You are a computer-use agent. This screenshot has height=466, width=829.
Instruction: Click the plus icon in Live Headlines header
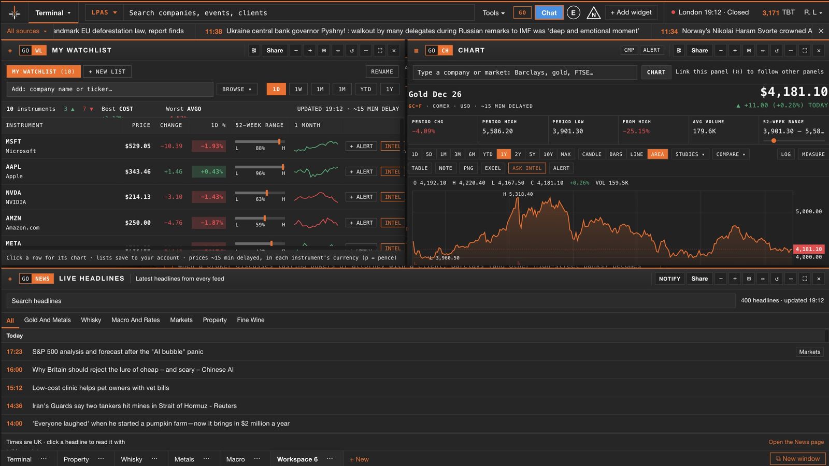tap(735, 279)
